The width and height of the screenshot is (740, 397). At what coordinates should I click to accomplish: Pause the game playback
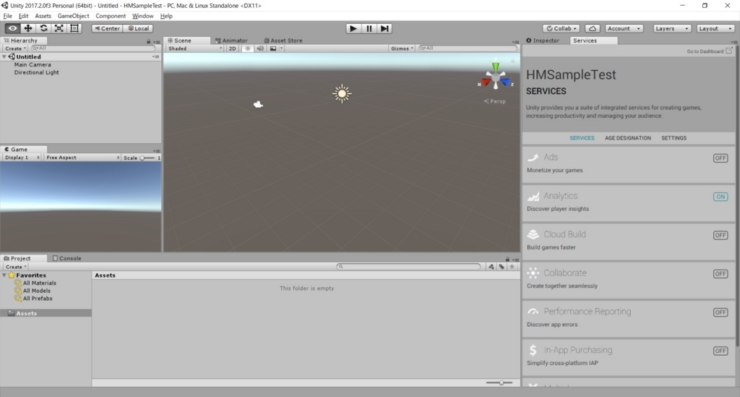click(369, 28)
